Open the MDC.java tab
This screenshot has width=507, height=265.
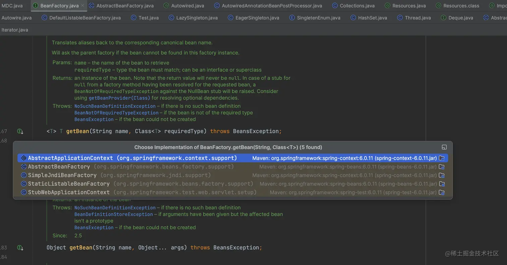click(12, 6)
